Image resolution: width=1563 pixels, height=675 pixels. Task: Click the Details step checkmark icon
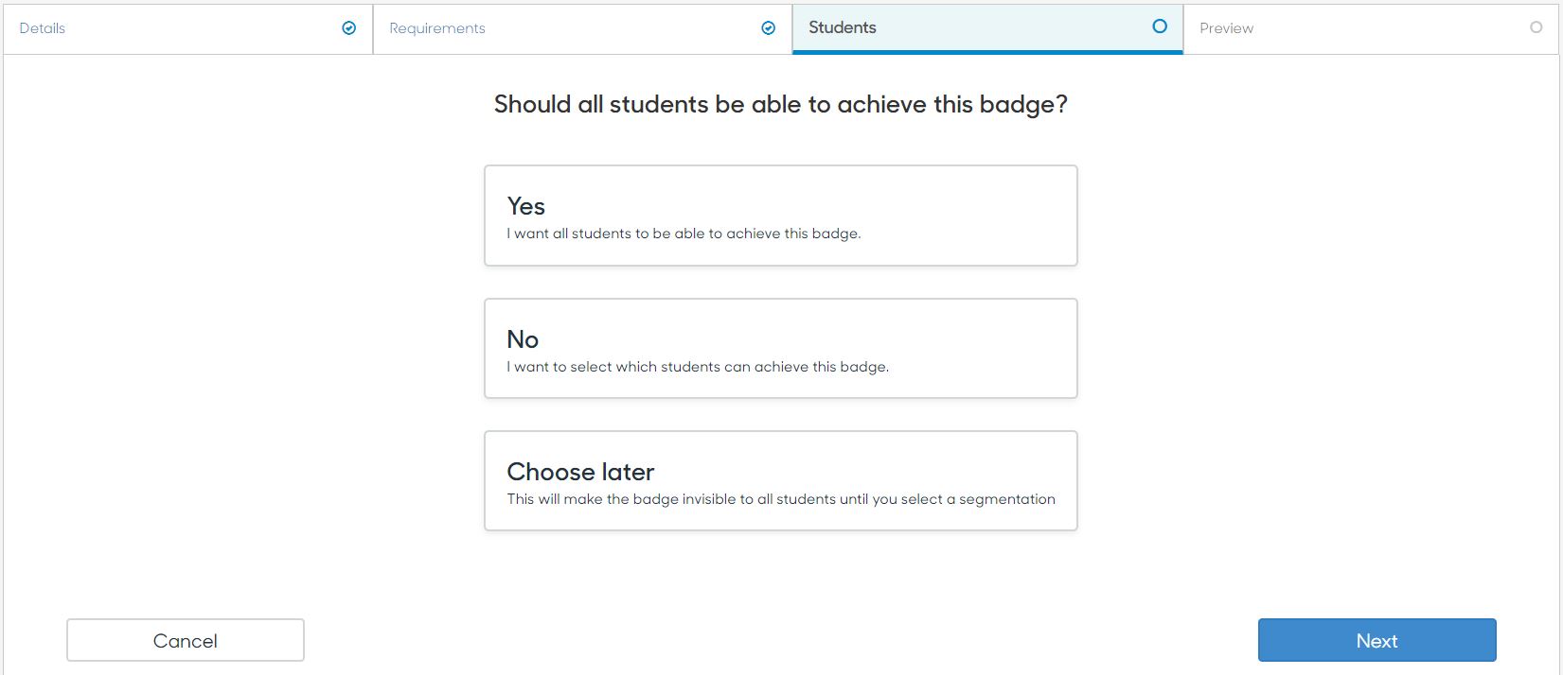click(x=349, y=28)
